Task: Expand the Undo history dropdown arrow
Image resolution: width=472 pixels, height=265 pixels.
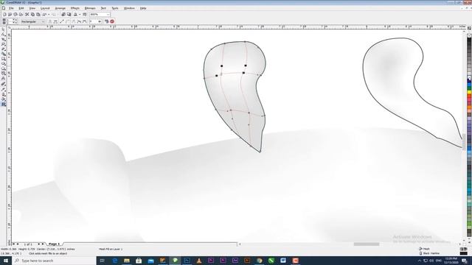Action: (x=49, y=15)
